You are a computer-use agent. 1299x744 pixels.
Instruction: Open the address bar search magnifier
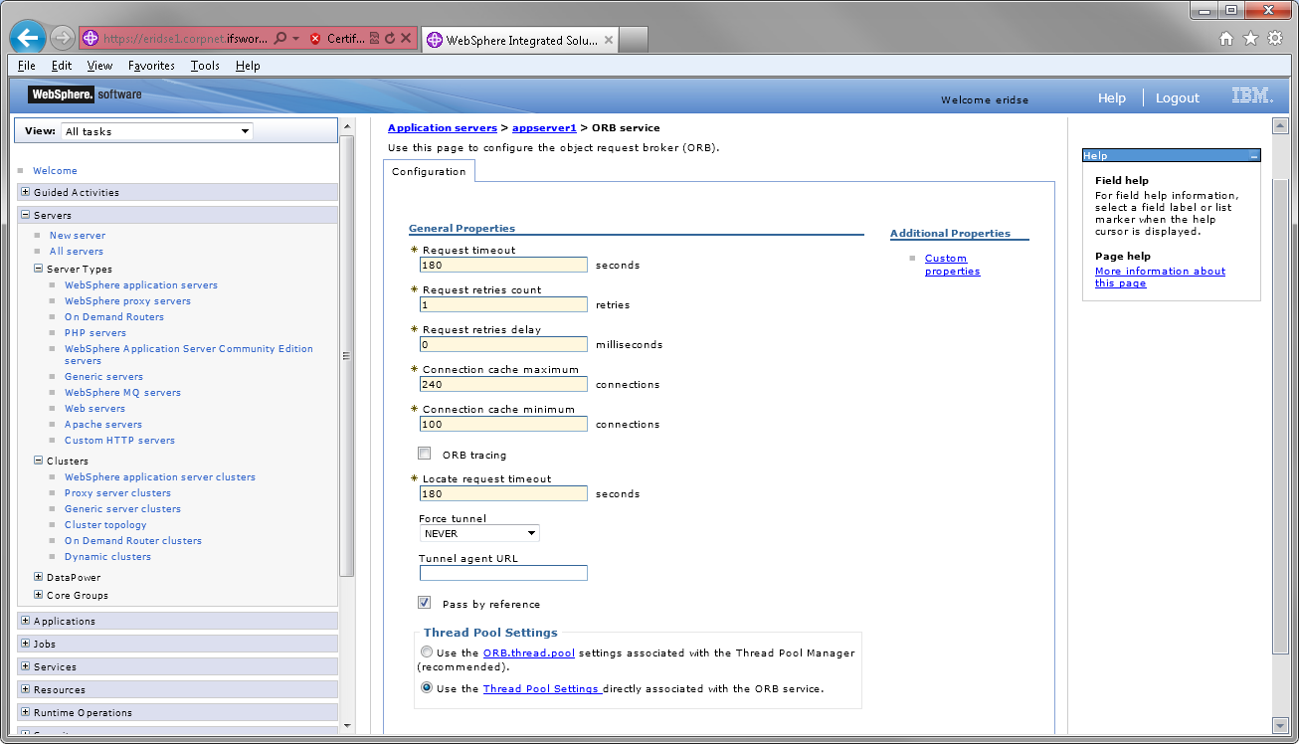click(x=281, y=39)
